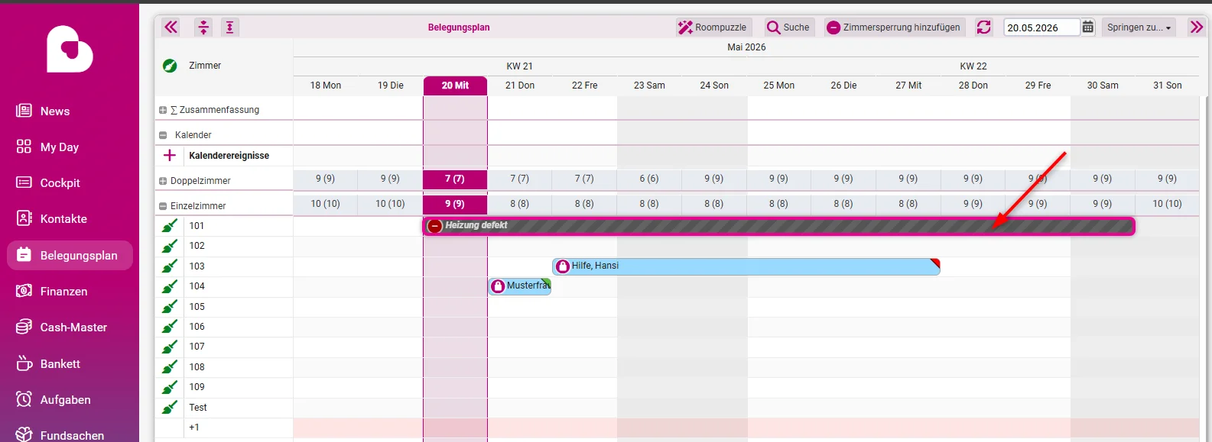Go to previous period with double-left arrows
This screenshot has height=442, width=1212.
[171, 27]
